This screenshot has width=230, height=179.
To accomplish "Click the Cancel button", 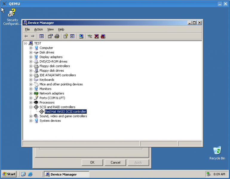I will tap(115, 163).
